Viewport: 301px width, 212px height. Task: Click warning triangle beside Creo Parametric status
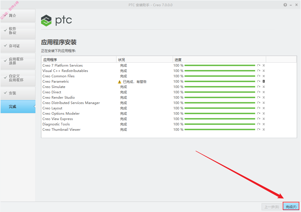[119, 82]
